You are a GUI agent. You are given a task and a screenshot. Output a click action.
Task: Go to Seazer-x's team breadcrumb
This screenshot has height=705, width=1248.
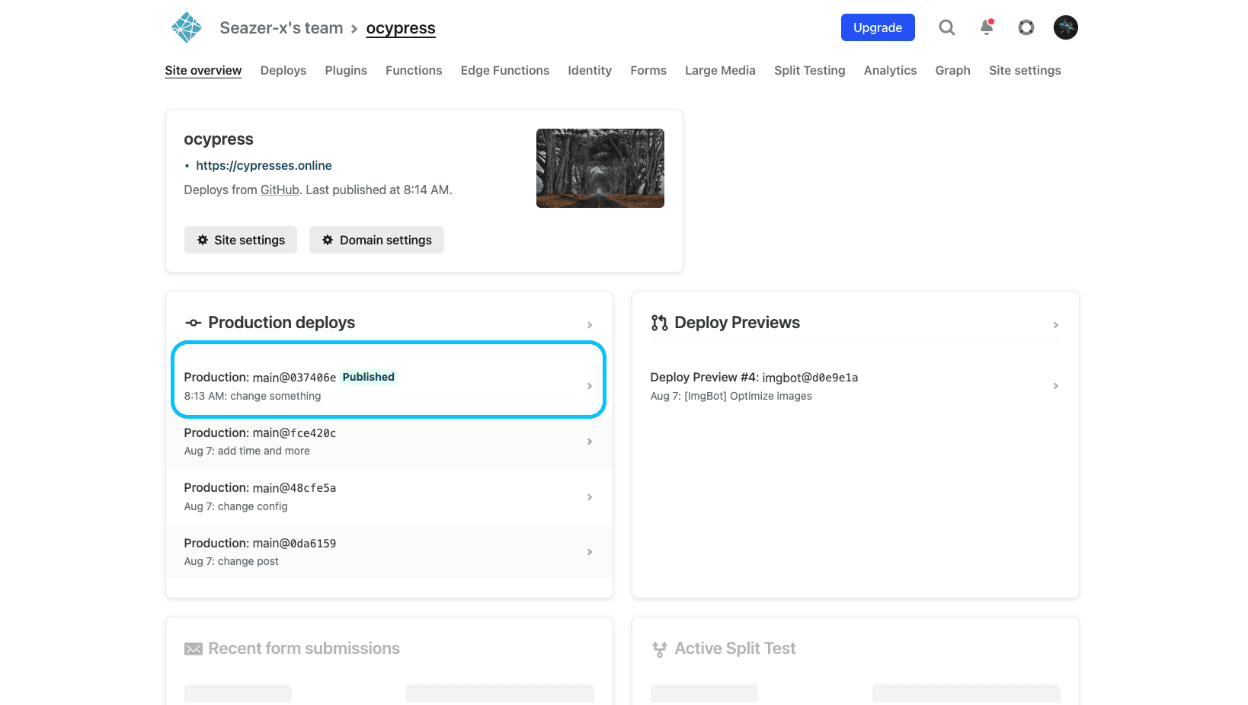(281, 28)
